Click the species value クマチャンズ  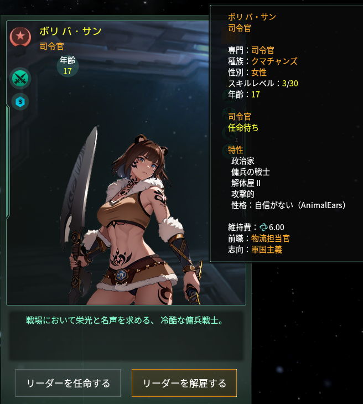[274, 61]
